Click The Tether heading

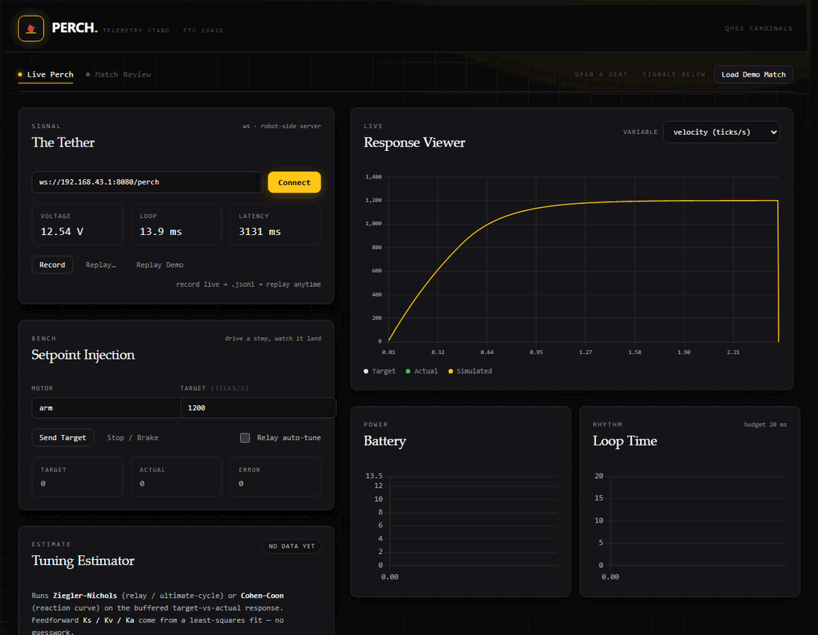click(x=63, y=143)
